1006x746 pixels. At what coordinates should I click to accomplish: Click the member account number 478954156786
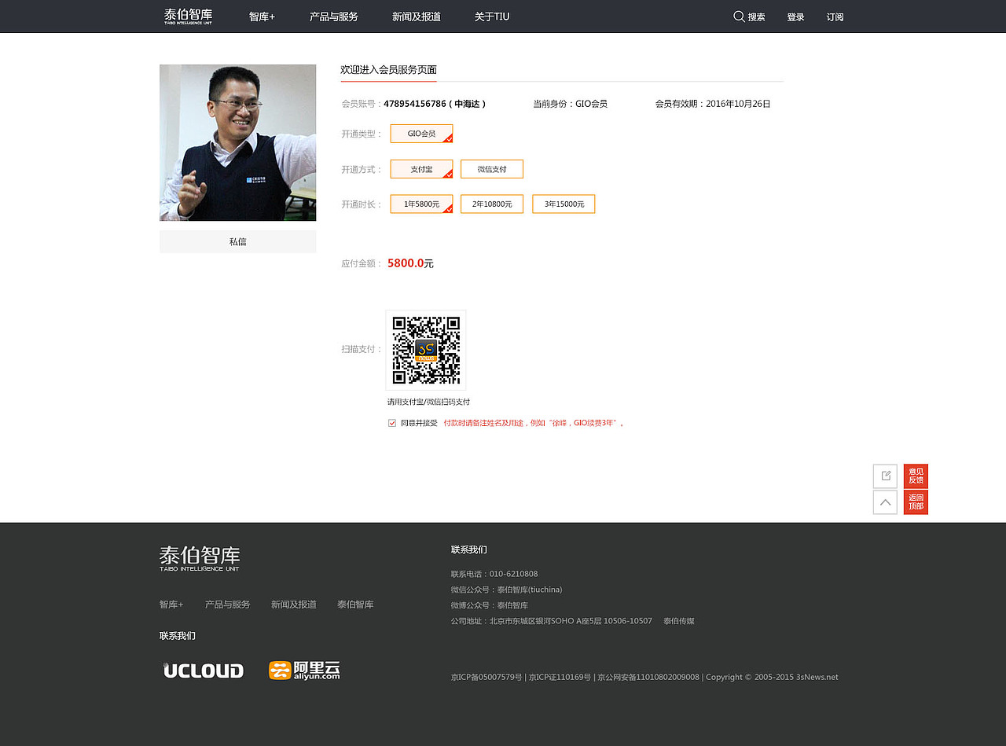tap(415, 104)
